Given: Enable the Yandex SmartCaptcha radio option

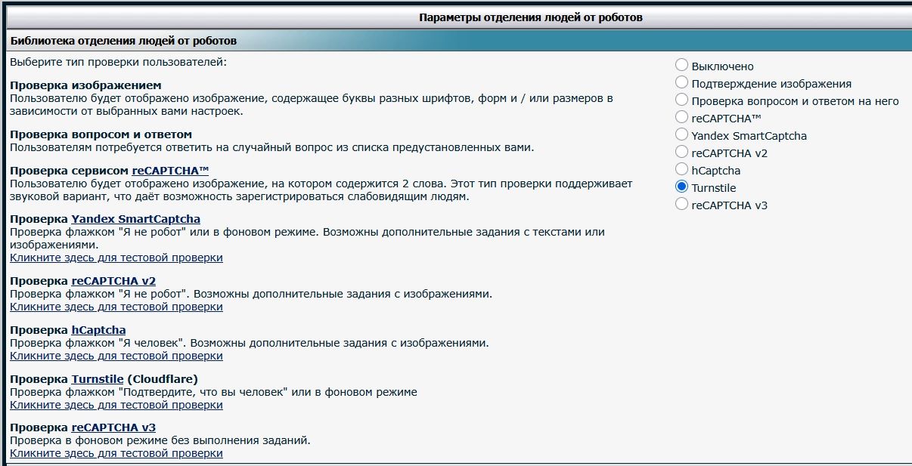Looking at the screenshot, I should pyautogui.click(x=682, y=135).
